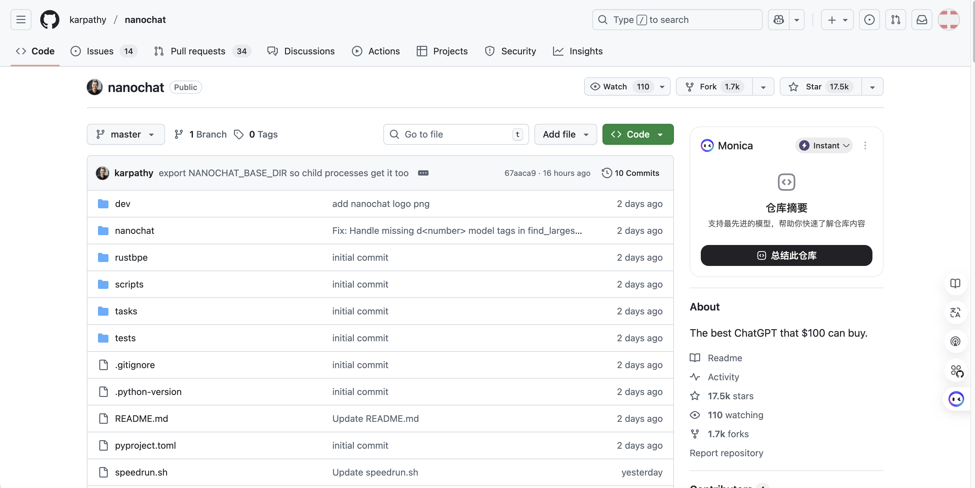Expand the green Code dropdown
The height and width of the screenshot is (488, 975).
638,134
